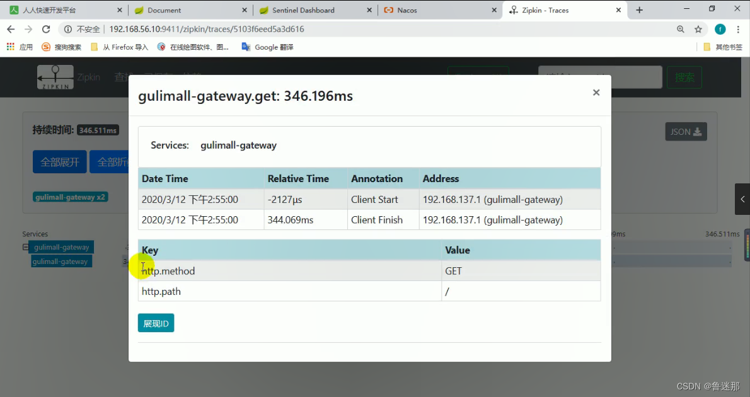This screenshot has width=750, height=397.
Task: Select first gulimall-gateway service row
Action: 61,247
